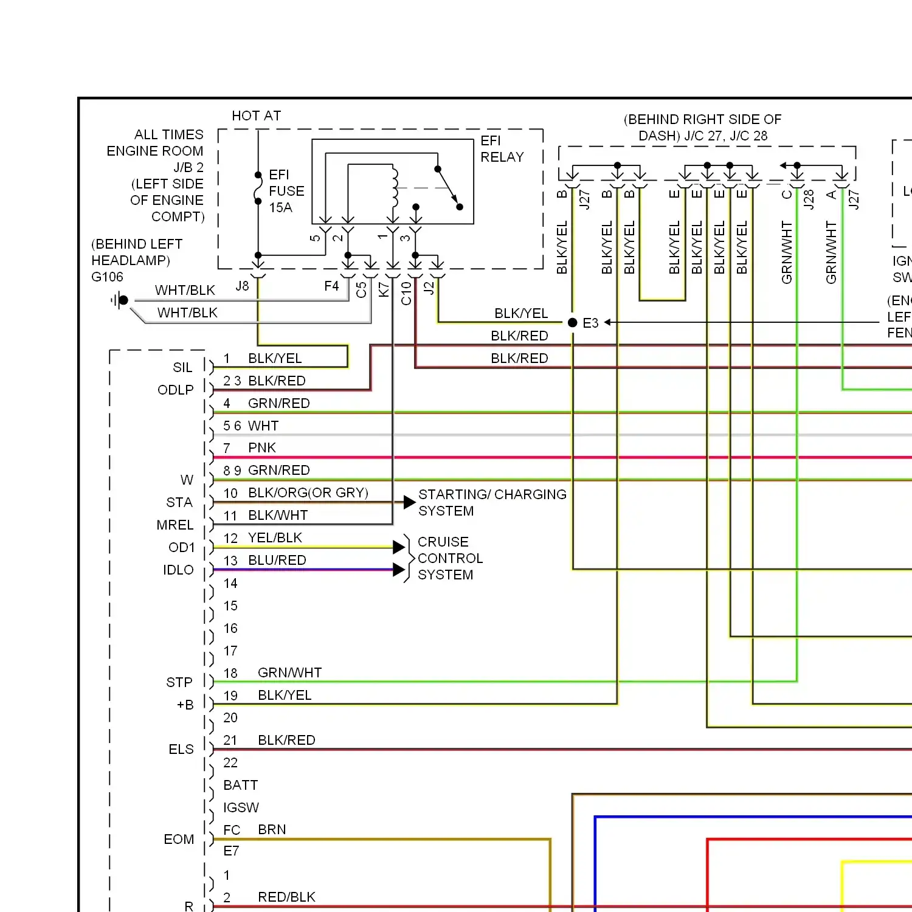This screenshot has width=912, height=912.
Task: Click wire label '19 BLK/YEL'
Action: [268, 695]
